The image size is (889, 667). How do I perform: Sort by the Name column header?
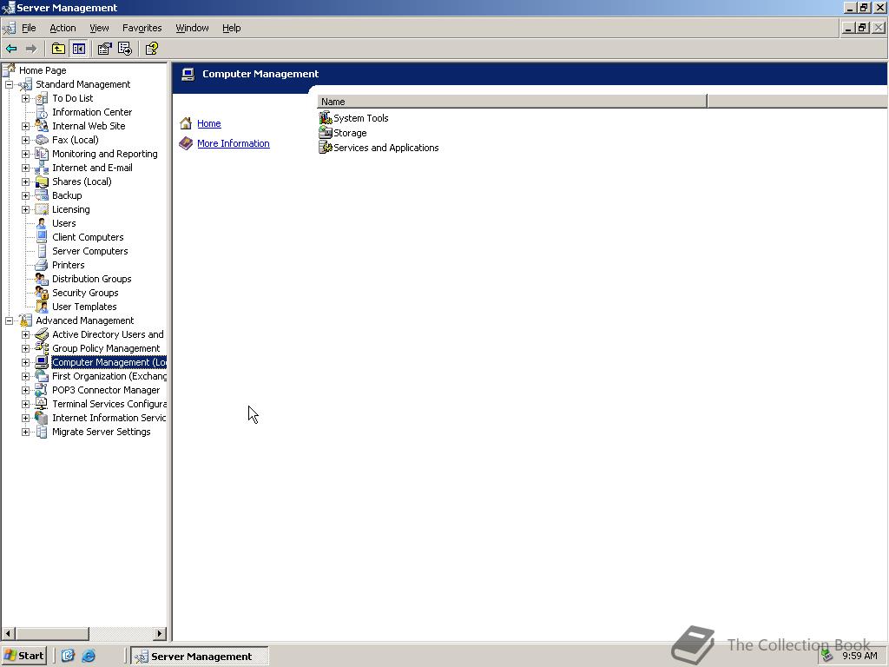512,102
